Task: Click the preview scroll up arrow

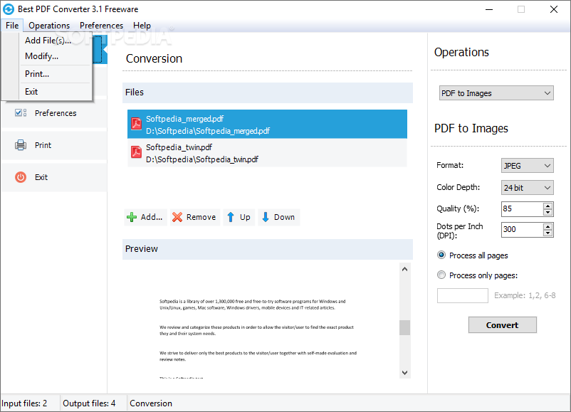Action: point(404,269)
